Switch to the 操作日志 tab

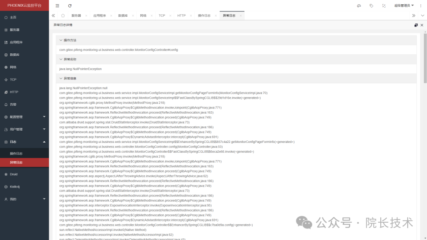point(204,15)
